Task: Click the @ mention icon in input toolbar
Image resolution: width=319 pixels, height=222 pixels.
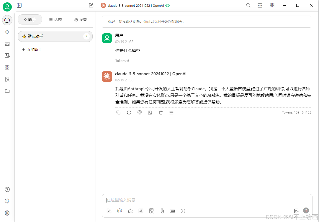Action: (x=120, y=211)
